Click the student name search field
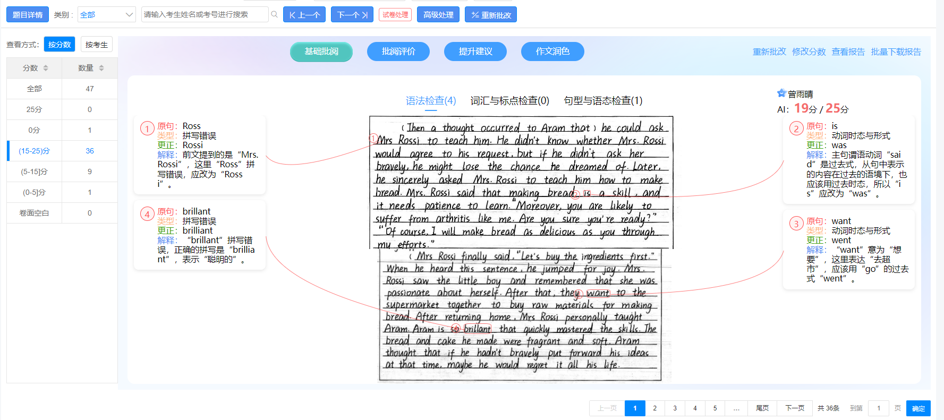This screenshot has height=420, width=944. [x=205, y=14]
